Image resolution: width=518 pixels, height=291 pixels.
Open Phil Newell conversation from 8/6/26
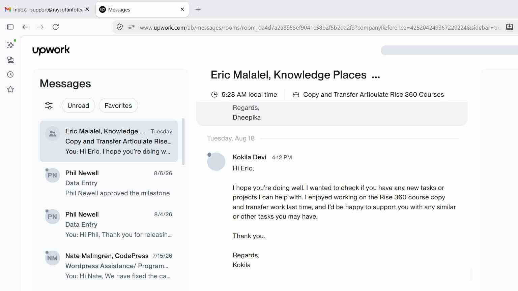(x=109, y=183)
